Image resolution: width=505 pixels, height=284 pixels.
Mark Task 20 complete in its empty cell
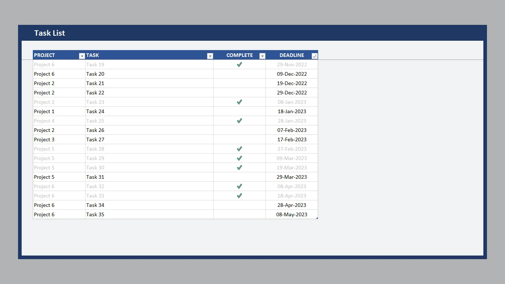coord(239,74)
